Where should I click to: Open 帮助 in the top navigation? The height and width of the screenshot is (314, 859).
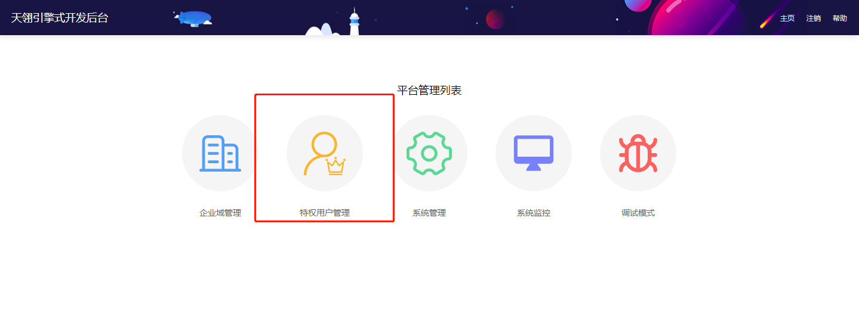click(840, 18)
